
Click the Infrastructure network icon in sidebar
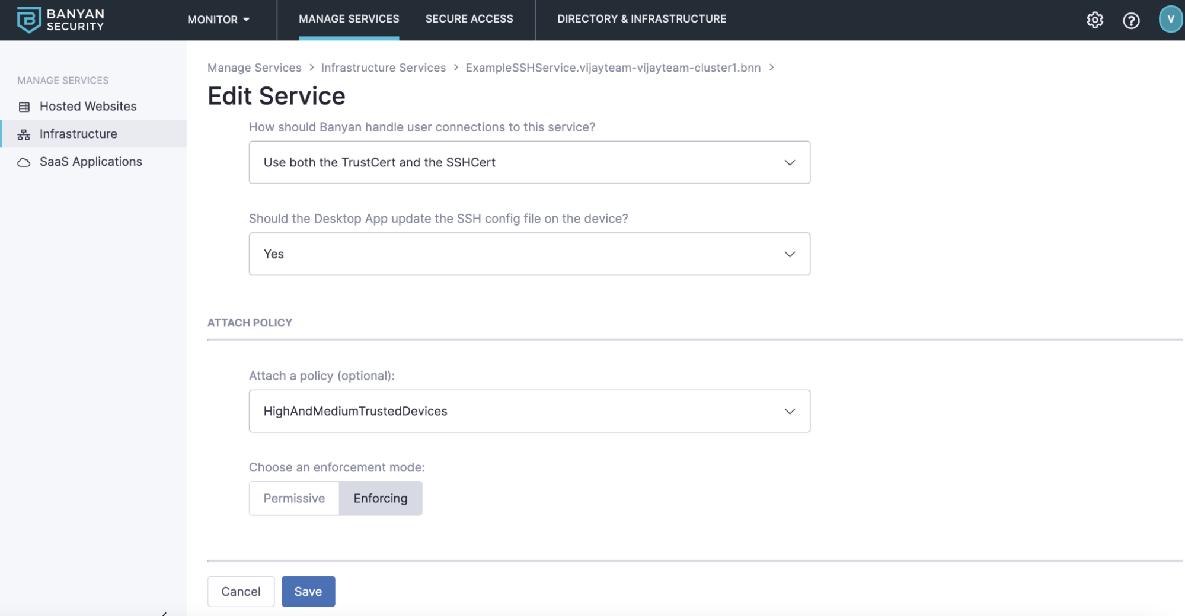24,134
